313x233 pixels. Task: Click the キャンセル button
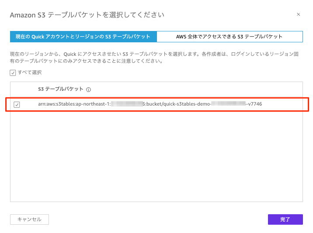(x=30, y=219)
